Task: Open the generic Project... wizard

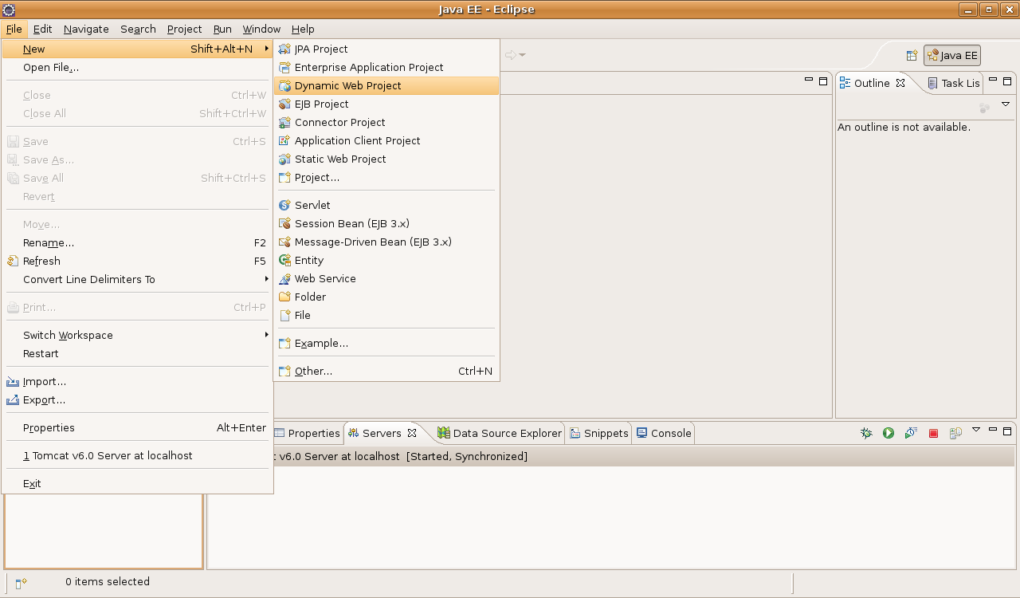Action: (x=386, y=177)
